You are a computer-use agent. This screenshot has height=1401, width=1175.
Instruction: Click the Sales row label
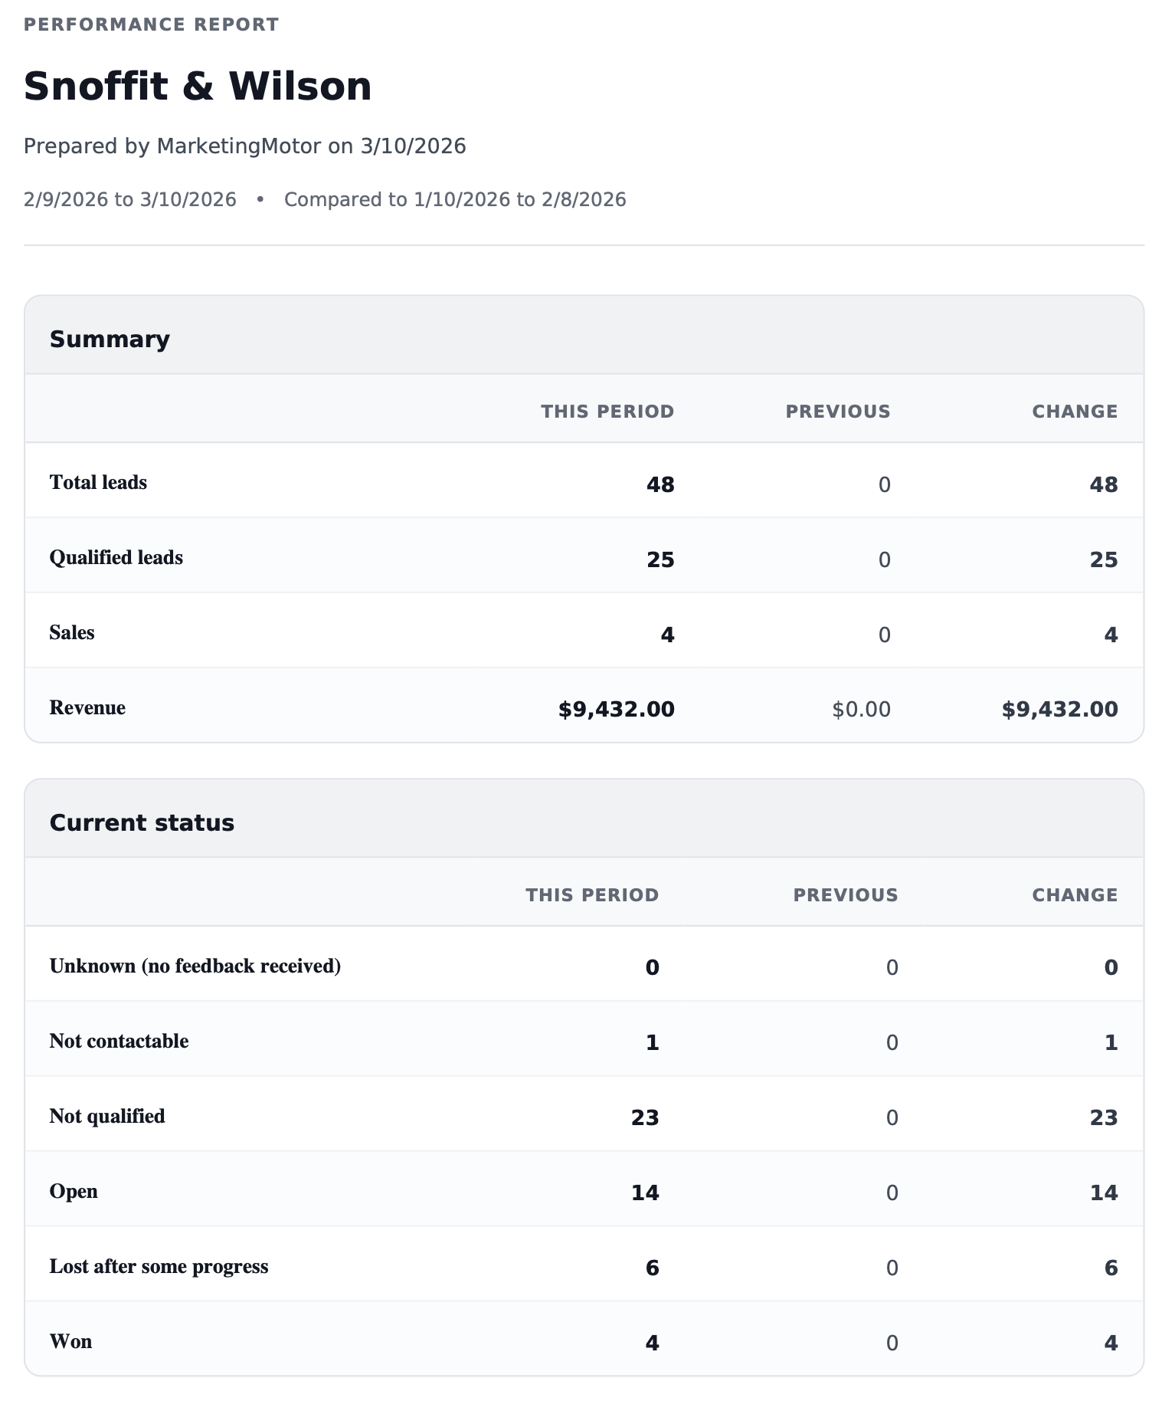72,632
